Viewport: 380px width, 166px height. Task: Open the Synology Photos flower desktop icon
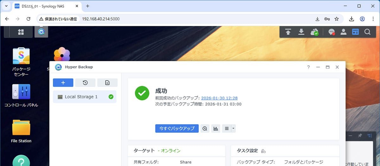click(61, 54)
